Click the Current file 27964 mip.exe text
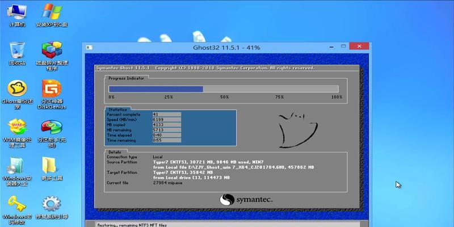 (x=168, y=183)
